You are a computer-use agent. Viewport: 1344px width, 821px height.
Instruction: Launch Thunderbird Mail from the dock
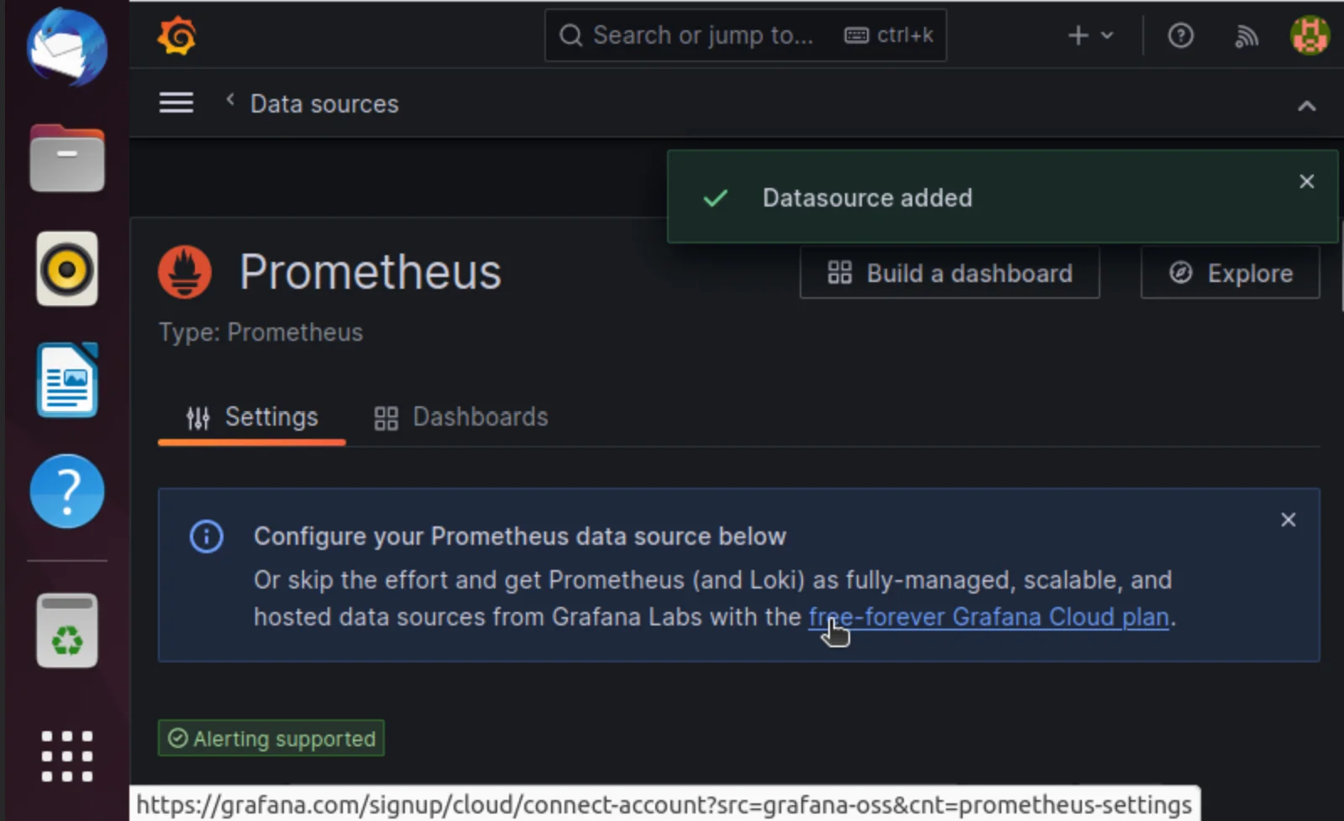coord(67,48)
